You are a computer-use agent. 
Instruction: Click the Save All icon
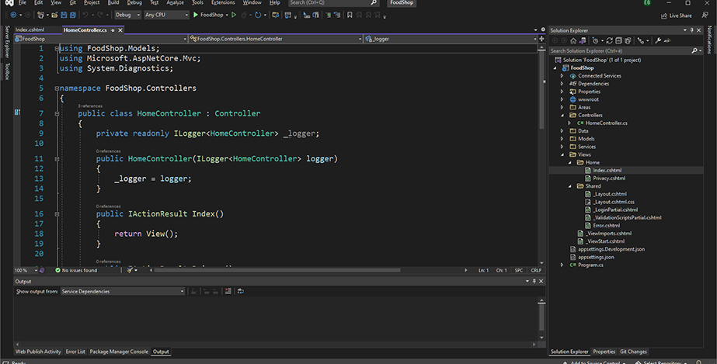pyautogui.click(x=73, y=15)
